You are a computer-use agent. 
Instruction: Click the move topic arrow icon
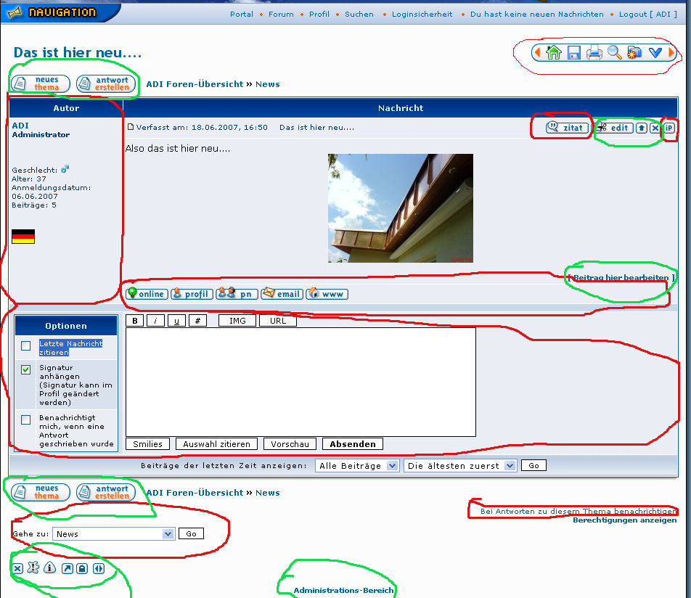click(x=66, y=568)
